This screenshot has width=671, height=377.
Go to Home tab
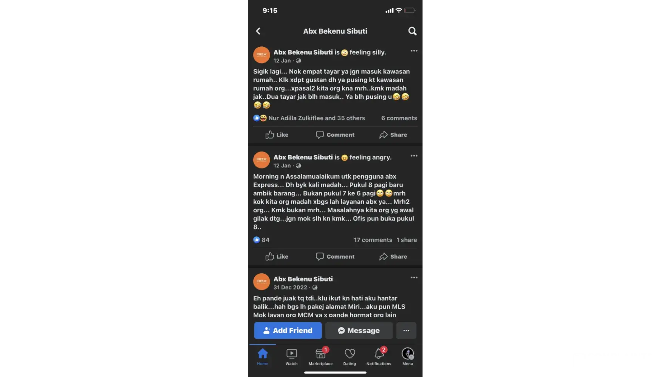[x=263, y=357]
